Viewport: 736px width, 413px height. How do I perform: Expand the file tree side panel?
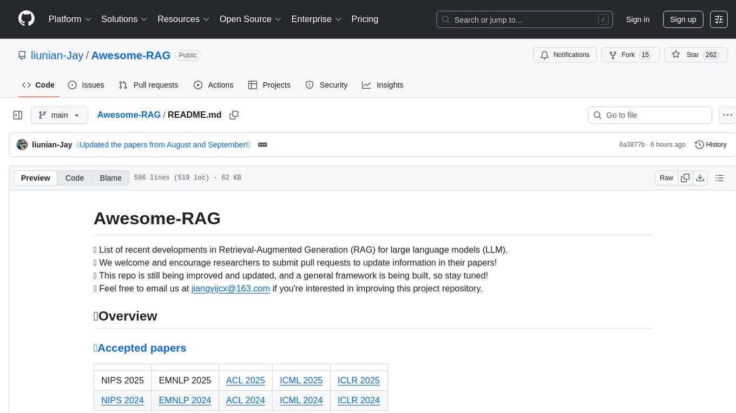18,115
